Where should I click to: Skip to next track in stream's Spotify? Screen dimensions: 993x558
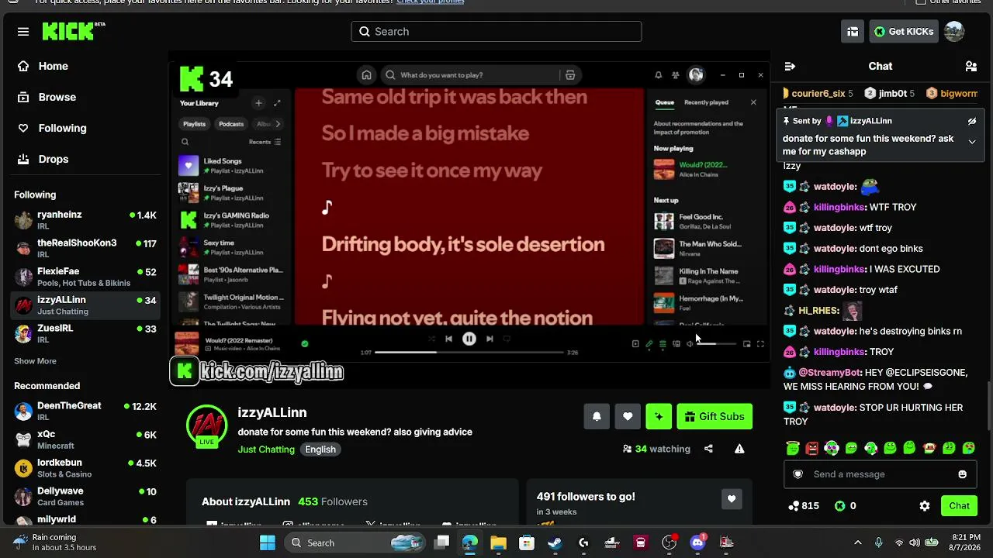point(490,339)
